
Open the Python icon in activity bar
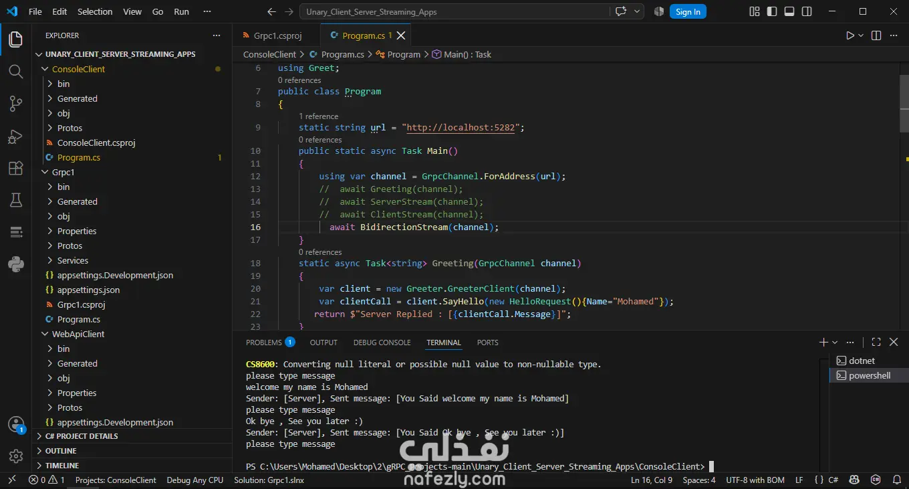tap(16, 264)
